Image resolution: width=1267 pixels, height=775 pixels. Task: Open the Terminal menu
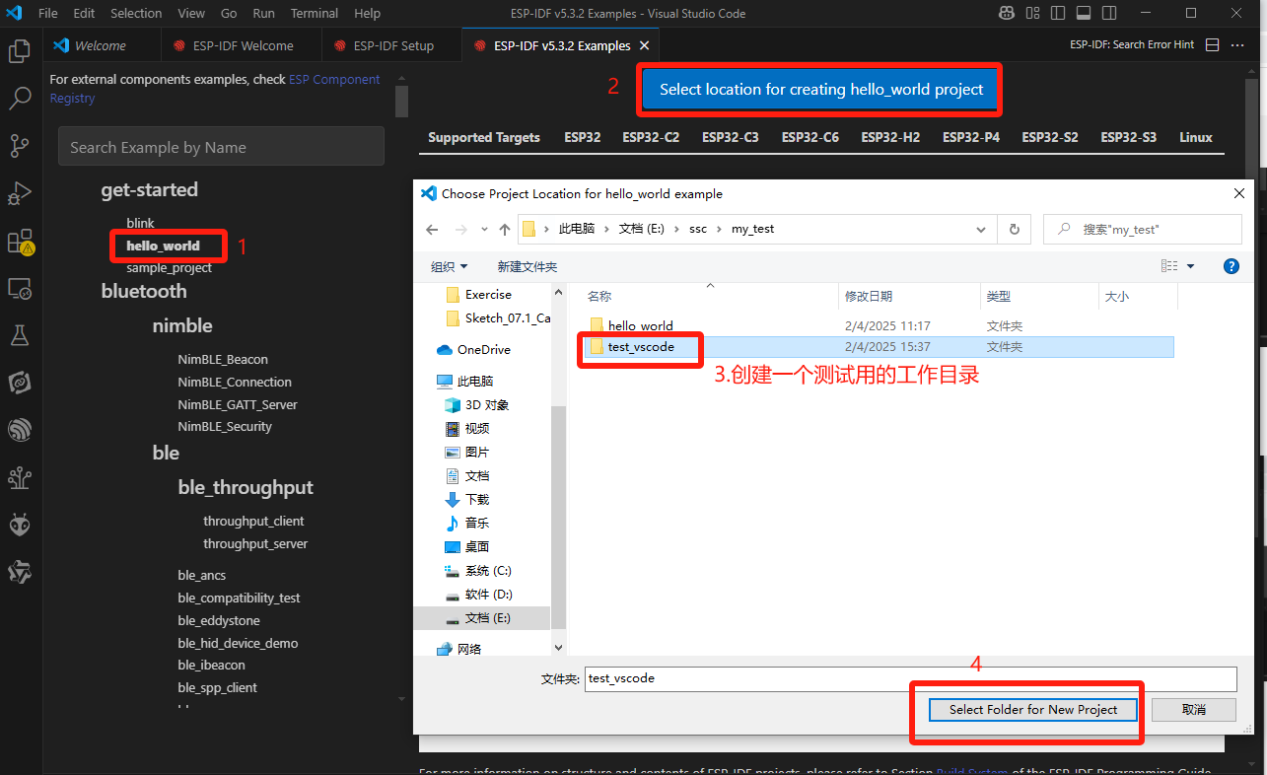point(315,13)
